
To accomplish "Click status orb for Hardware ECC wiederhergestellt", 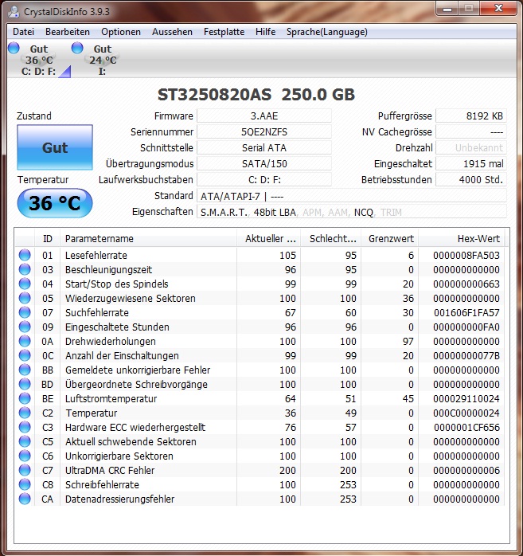I will [x=25, y=427].
